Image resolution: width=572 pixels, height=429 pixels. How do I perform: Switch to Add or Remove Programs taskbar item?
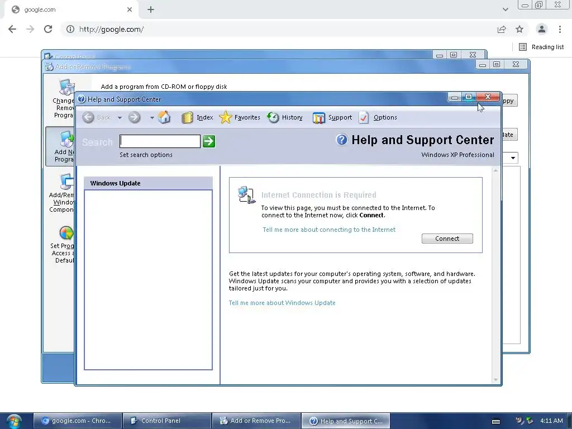[256, 421]
